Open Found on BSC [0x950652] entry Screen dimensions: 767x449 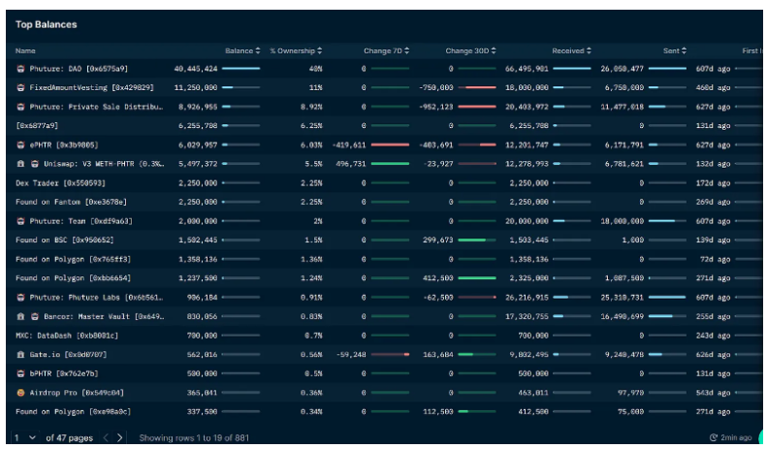[x=65, y=241]
